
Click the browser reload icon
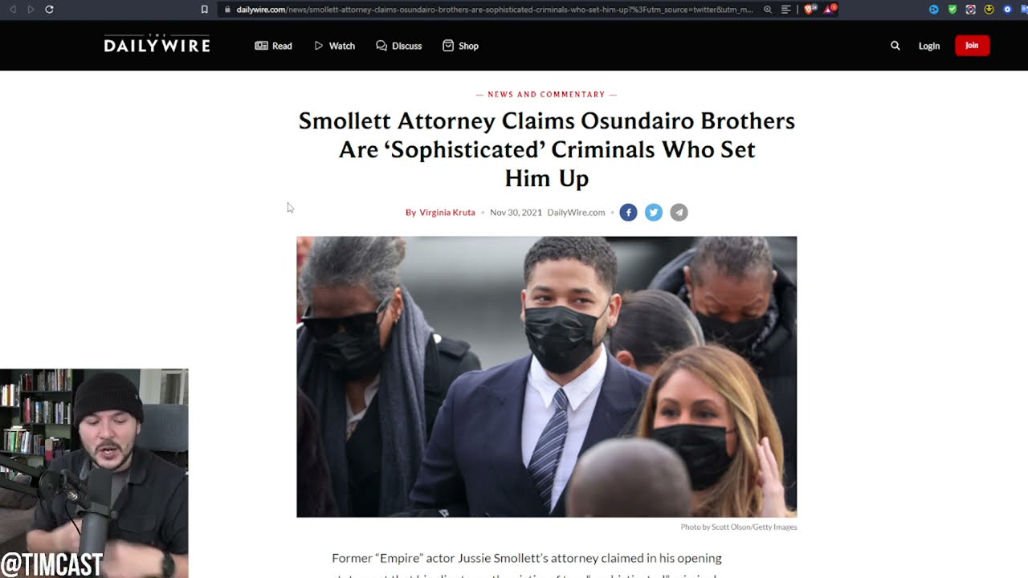pos(49,10)
